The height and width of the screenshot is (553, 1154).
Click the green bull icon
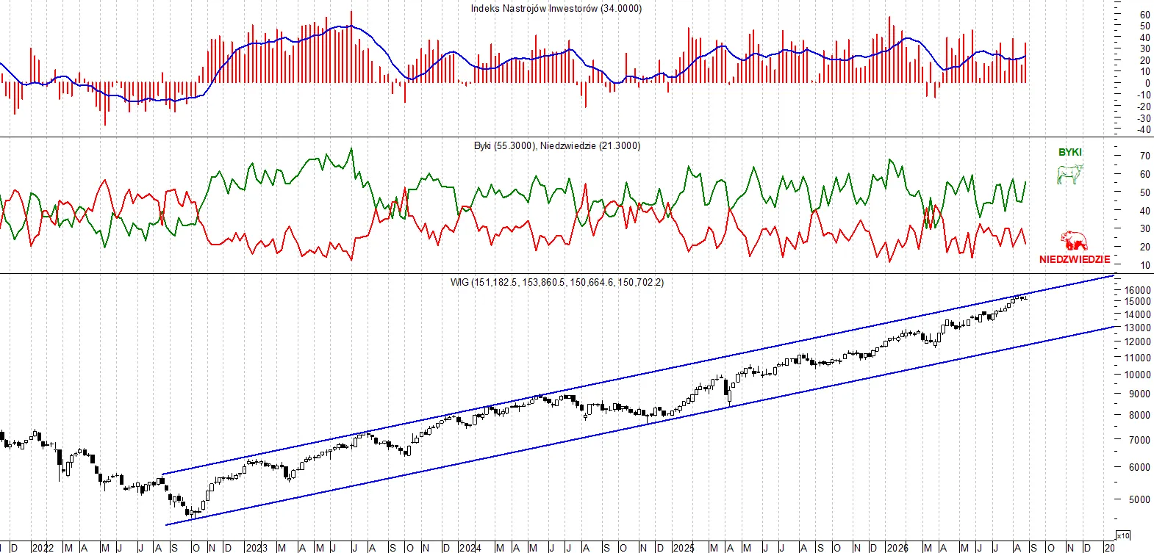1069,174
